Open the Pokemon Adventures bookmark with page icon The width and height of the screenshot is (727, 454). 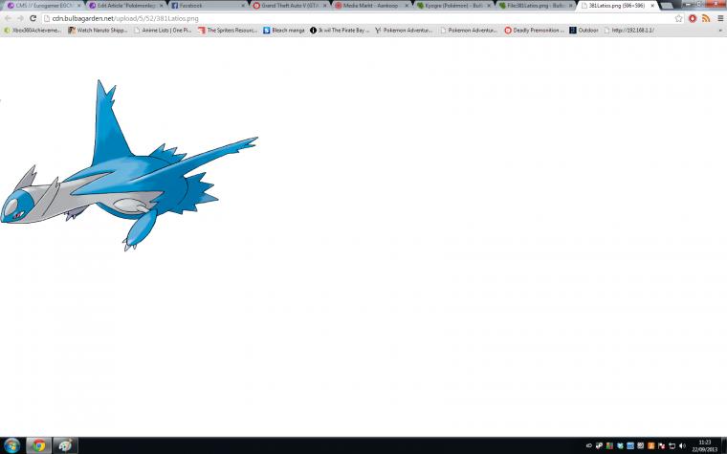tap(469, 31)
